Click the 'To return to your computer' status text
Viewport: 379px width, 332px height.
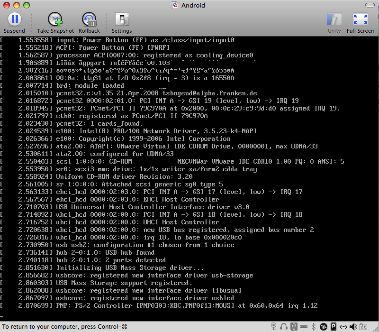[64, 327]
